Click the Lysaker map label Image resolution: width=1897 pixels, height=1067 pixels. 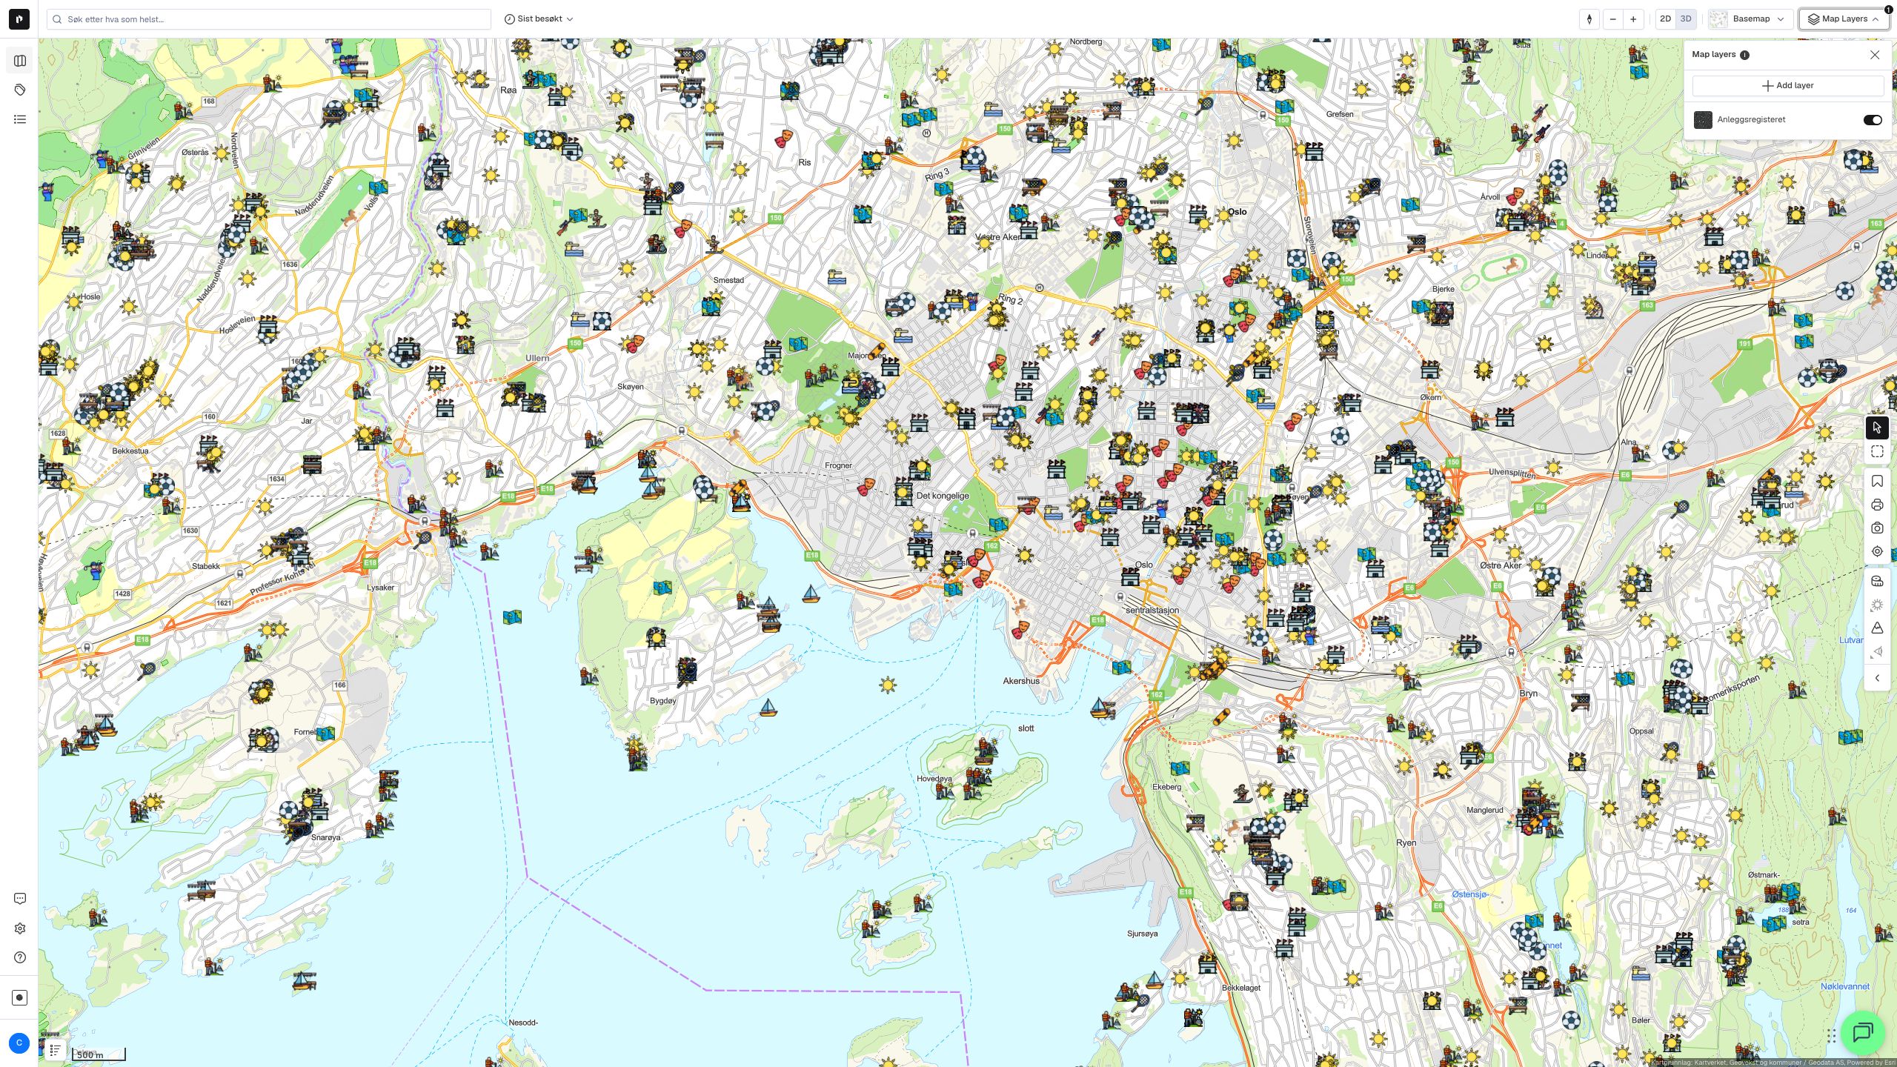click(x=381, y=588)
